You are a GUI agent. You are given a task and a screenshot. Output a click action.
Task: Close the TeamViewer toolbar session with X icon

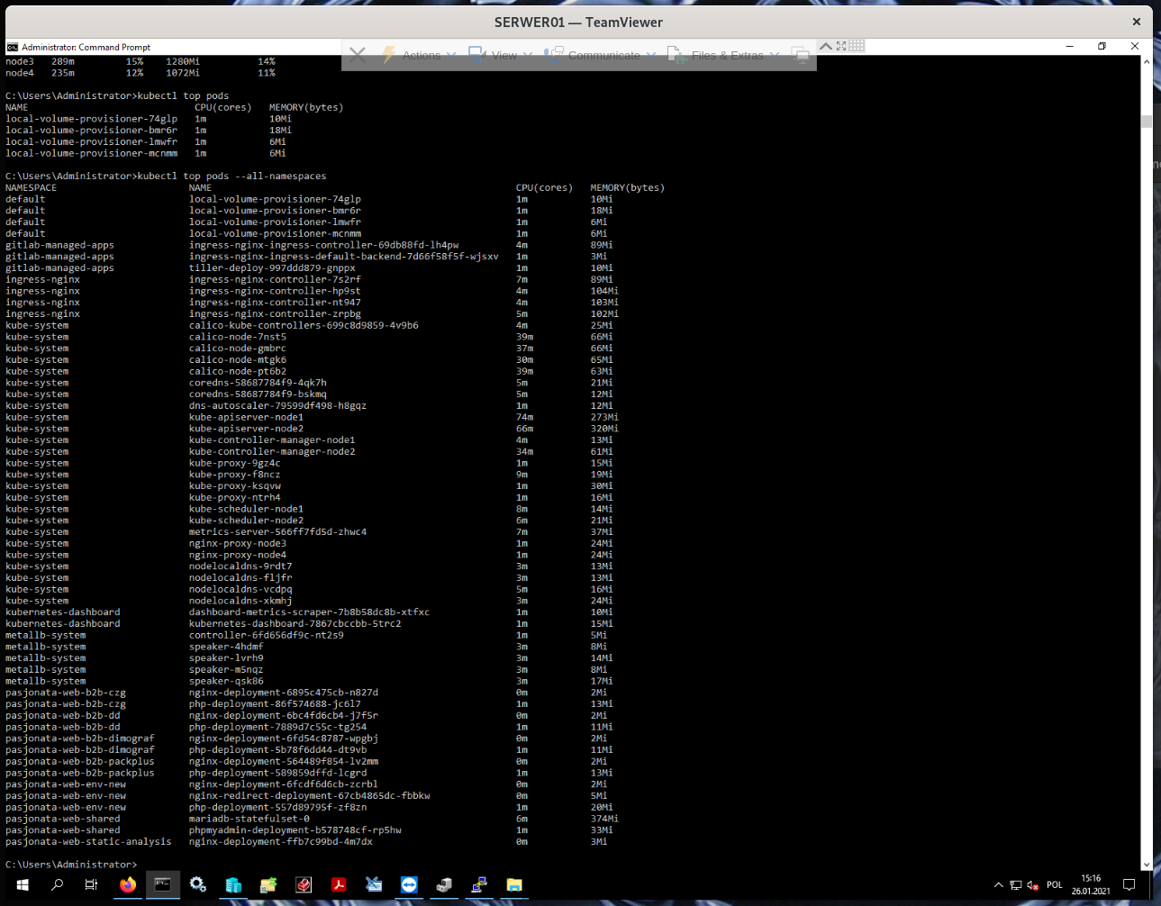(x=358, y=55)
